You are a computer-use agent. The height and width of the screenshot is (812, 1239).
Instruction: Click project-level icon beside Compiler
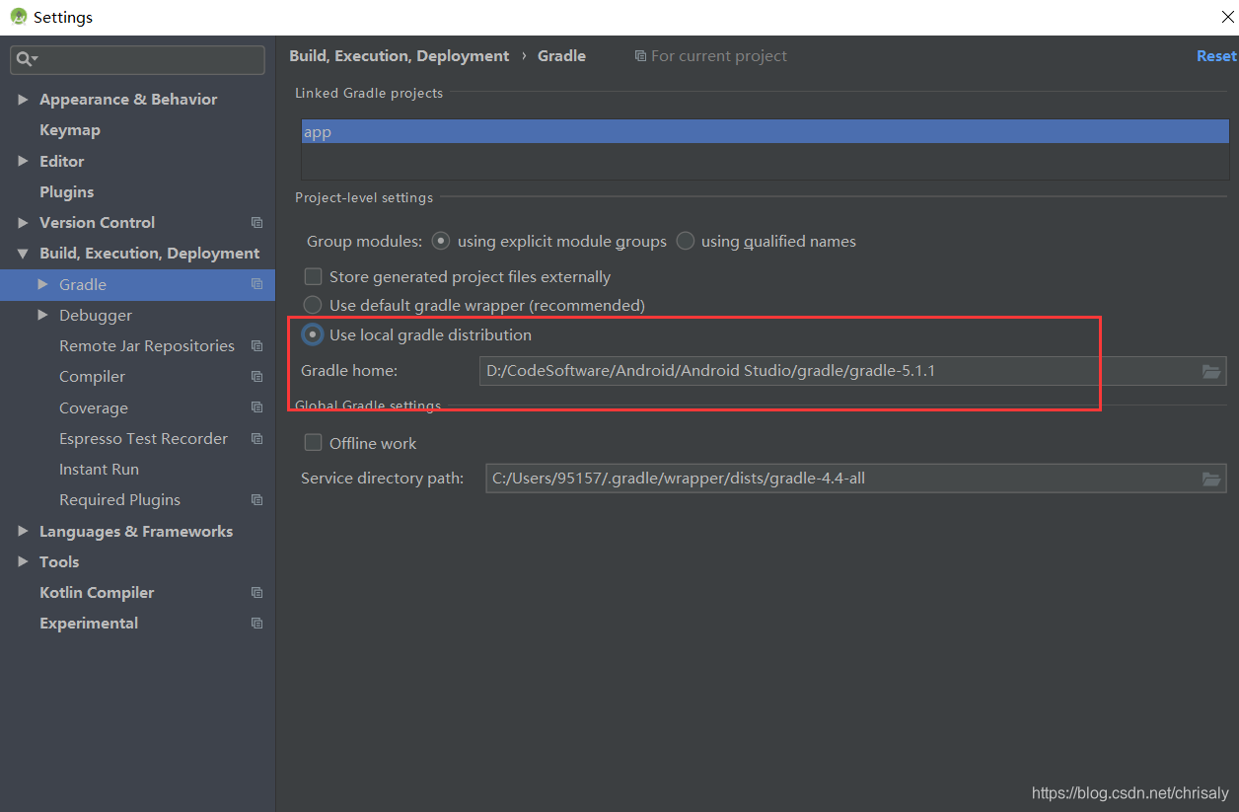point(256,377)
